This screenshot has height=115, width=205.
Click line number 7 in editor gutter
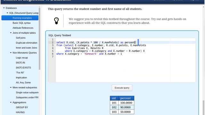coord(53,57)
